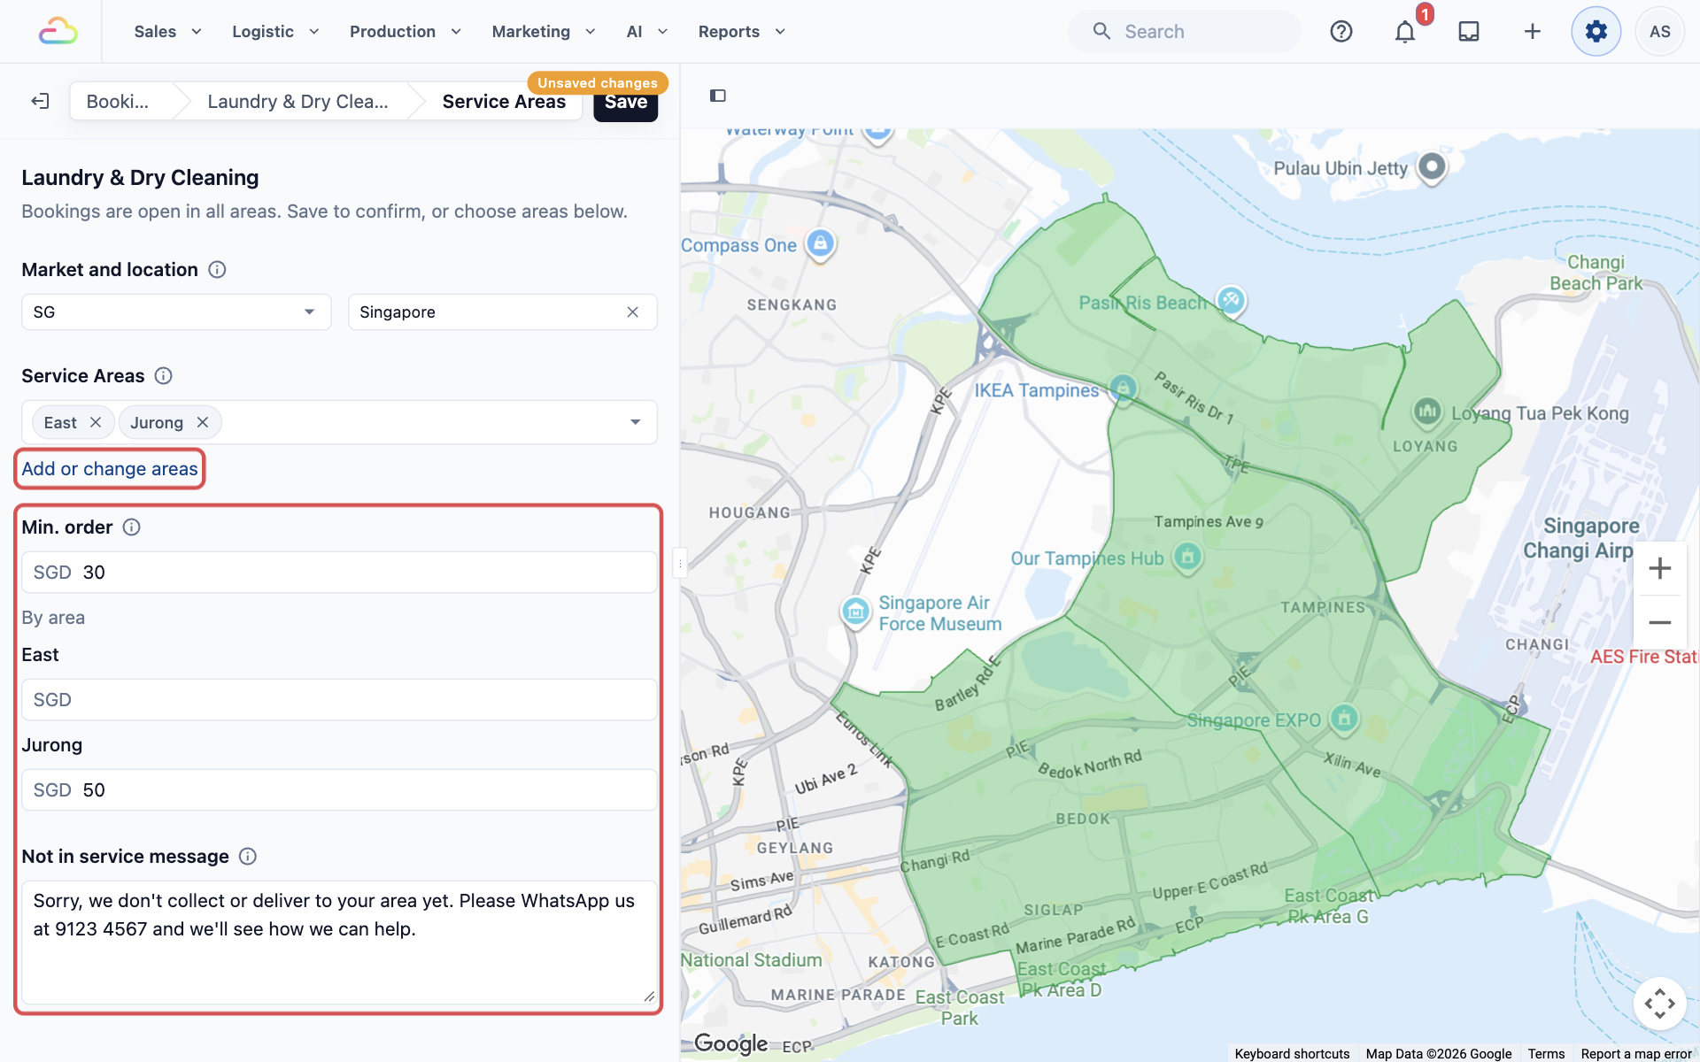Focus the header Search field
The width and height of the screenshot is (1700, 1062).
point(1185,32)
